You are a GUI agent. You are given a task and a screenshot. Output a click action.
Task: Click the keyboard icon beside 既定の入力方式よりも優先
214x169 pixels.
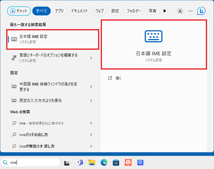[x=14, y=101]
